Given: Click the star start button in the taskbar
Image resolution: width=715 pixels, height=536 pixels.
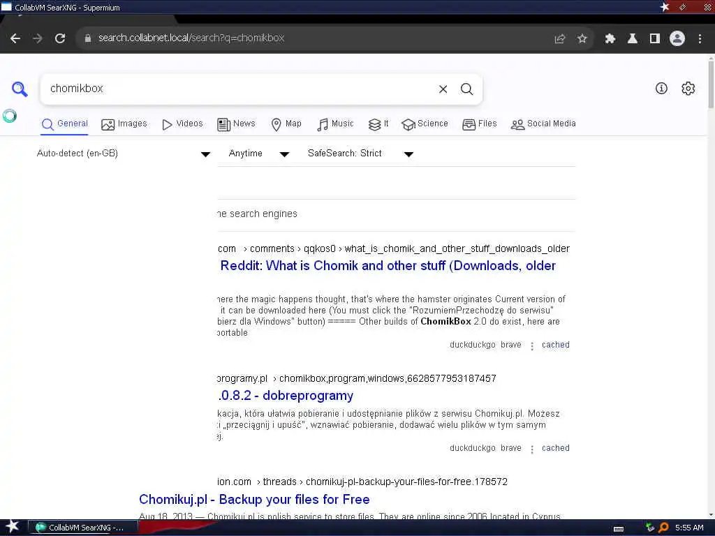Looking at the screenshot, I should [x=12, y=528].
